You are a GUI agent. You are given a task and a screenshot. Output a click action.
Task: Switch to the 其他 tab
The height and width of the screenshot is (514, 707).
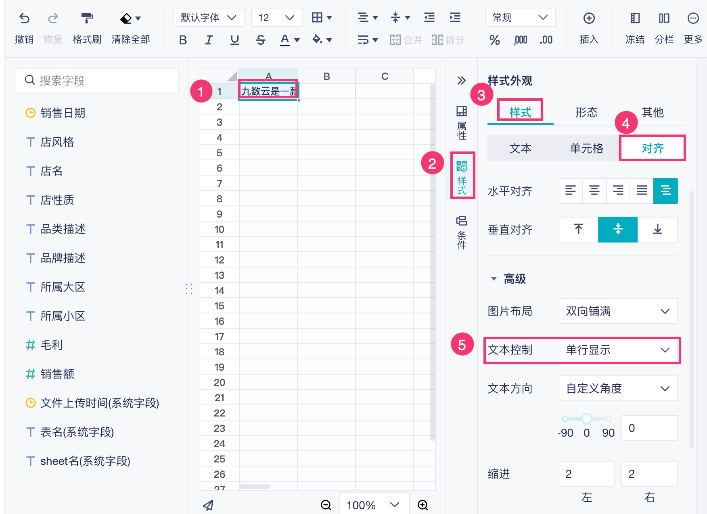pos(653,112)
